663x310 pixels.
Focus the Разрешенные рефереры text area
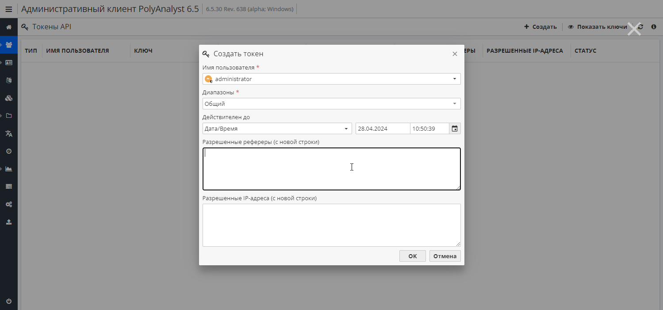click(x=332, y=169)
